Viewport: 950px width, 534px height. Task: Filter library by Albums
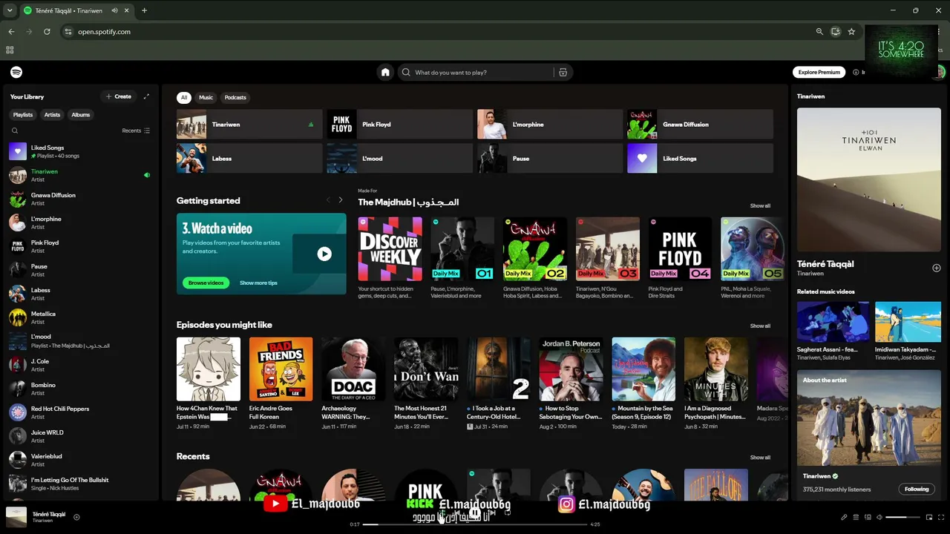pos(81,115)
